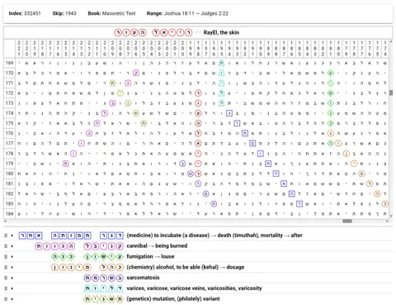Expand the fumigation, louse result row
Image resolution: width=396 pixels, height=305 pixels.
(12, 257)
